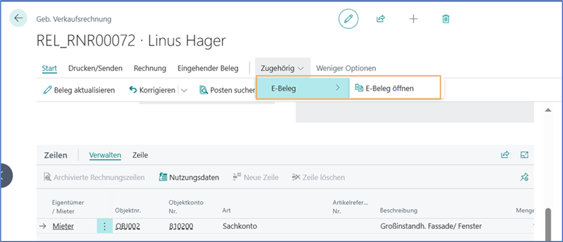This screenshot has height=242, width=563.
Task: Click the pin icon in the Zeilen toolbar
Action: click(x=524, y=177)
